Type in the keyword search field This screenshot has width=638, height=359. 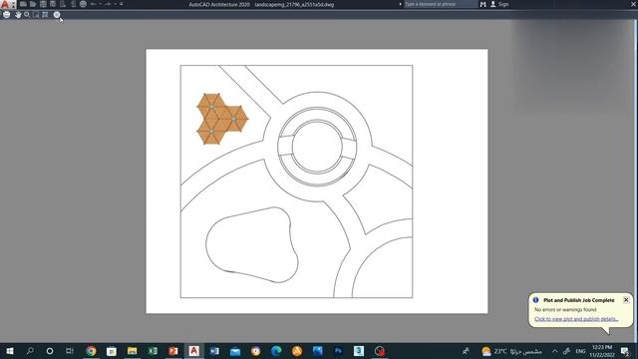pyautogui.click(x=441, y=4)
